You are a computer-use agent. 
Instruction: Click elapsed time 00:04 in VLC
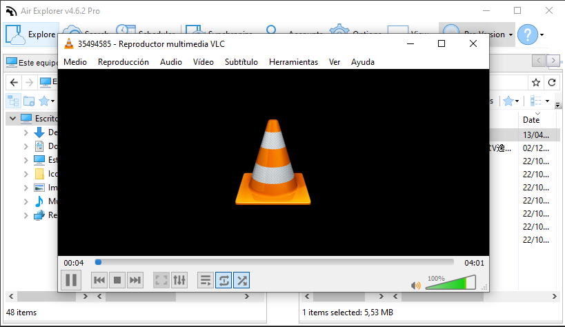pyautogui.click(x=74, y=263)
